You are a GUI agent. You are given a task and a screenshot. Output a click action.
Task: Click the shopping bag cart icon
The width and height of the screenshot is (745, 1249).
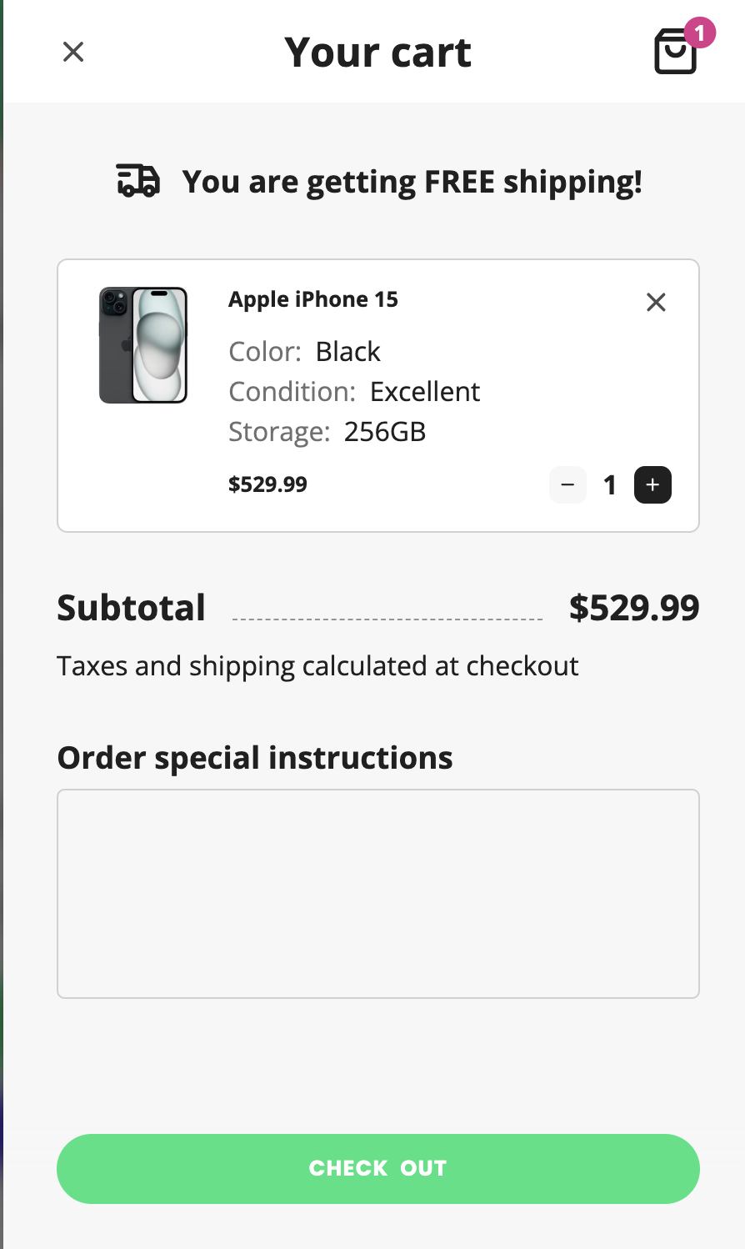coord(673,54)
